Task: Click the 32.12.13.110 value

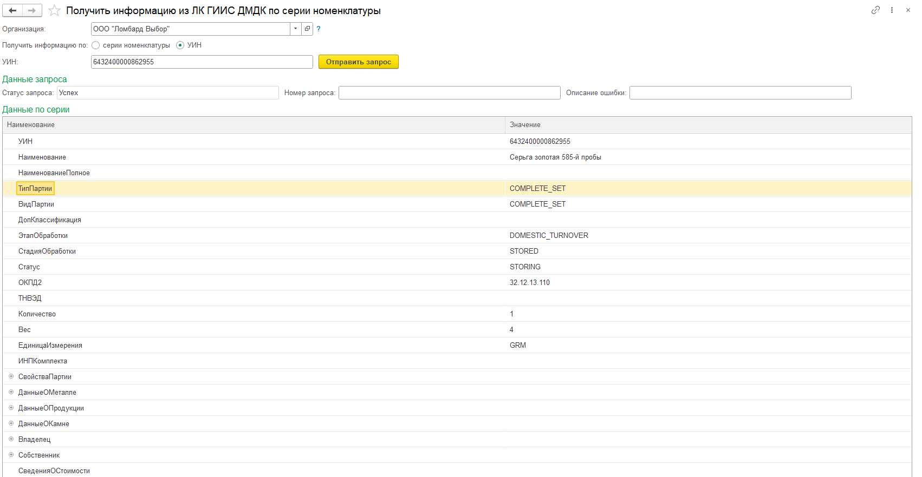Action: pos(530,282)
